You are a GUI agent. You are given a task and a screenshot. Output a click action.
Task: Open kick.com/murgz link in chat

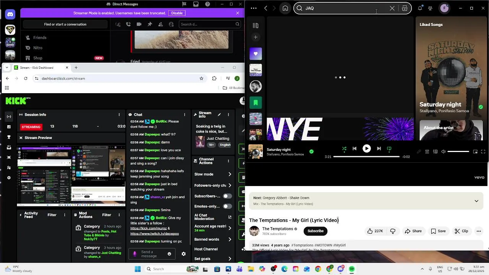tap(148, 228)
